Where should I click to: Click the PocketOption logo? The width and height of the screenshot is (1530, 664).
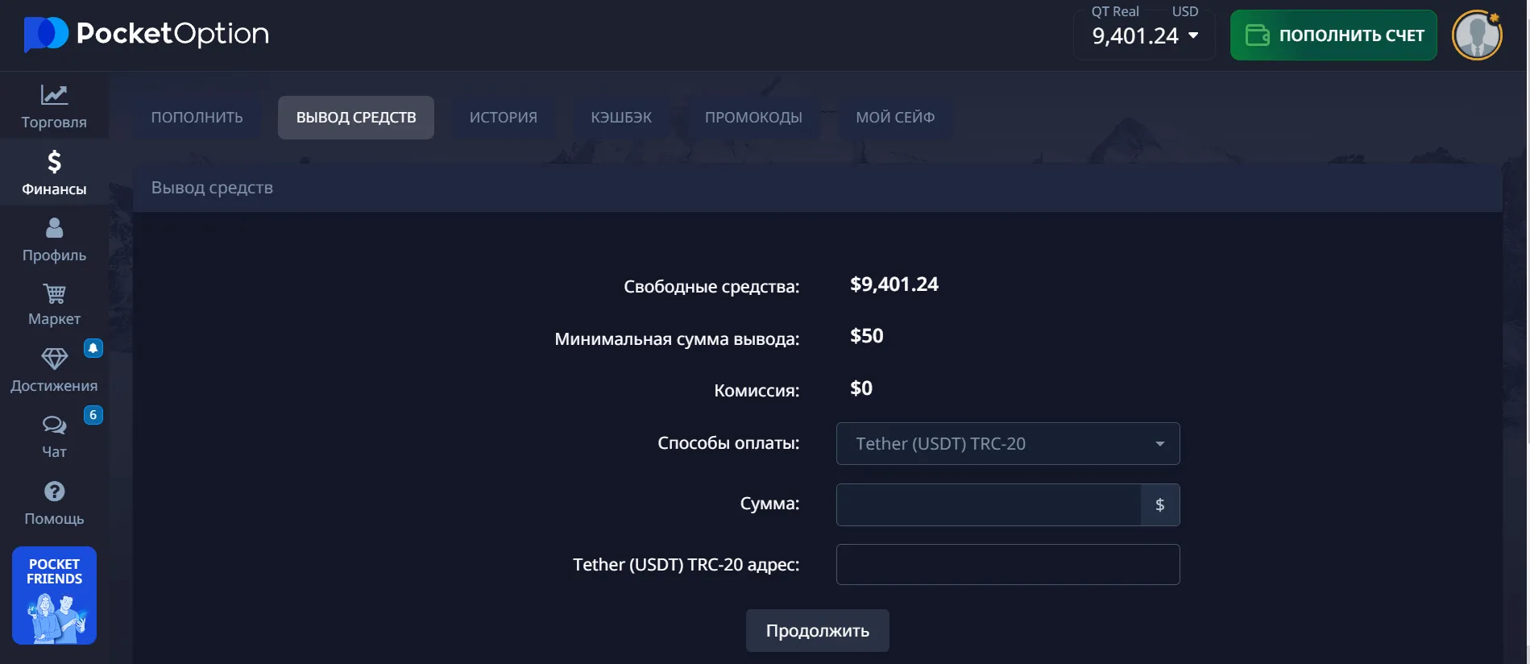point(147,34)
